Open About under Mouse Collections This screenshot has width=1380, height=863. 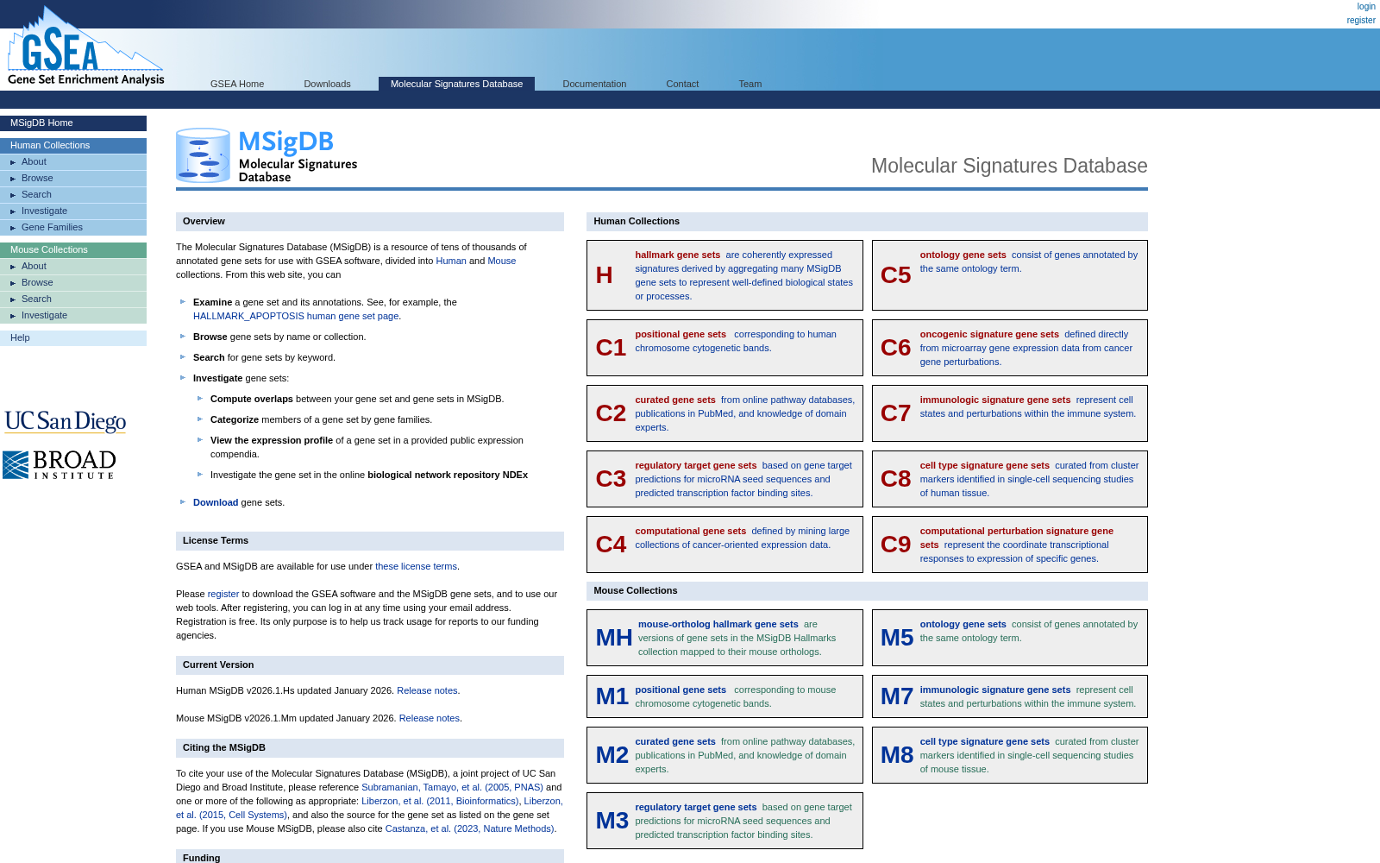(73, 267)
